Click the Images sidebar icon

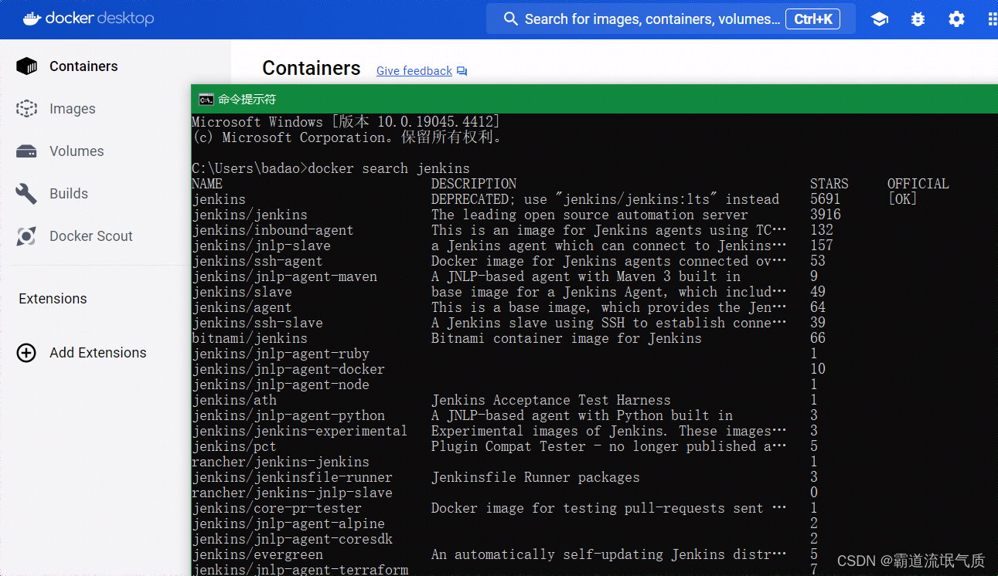click(27, 109)
